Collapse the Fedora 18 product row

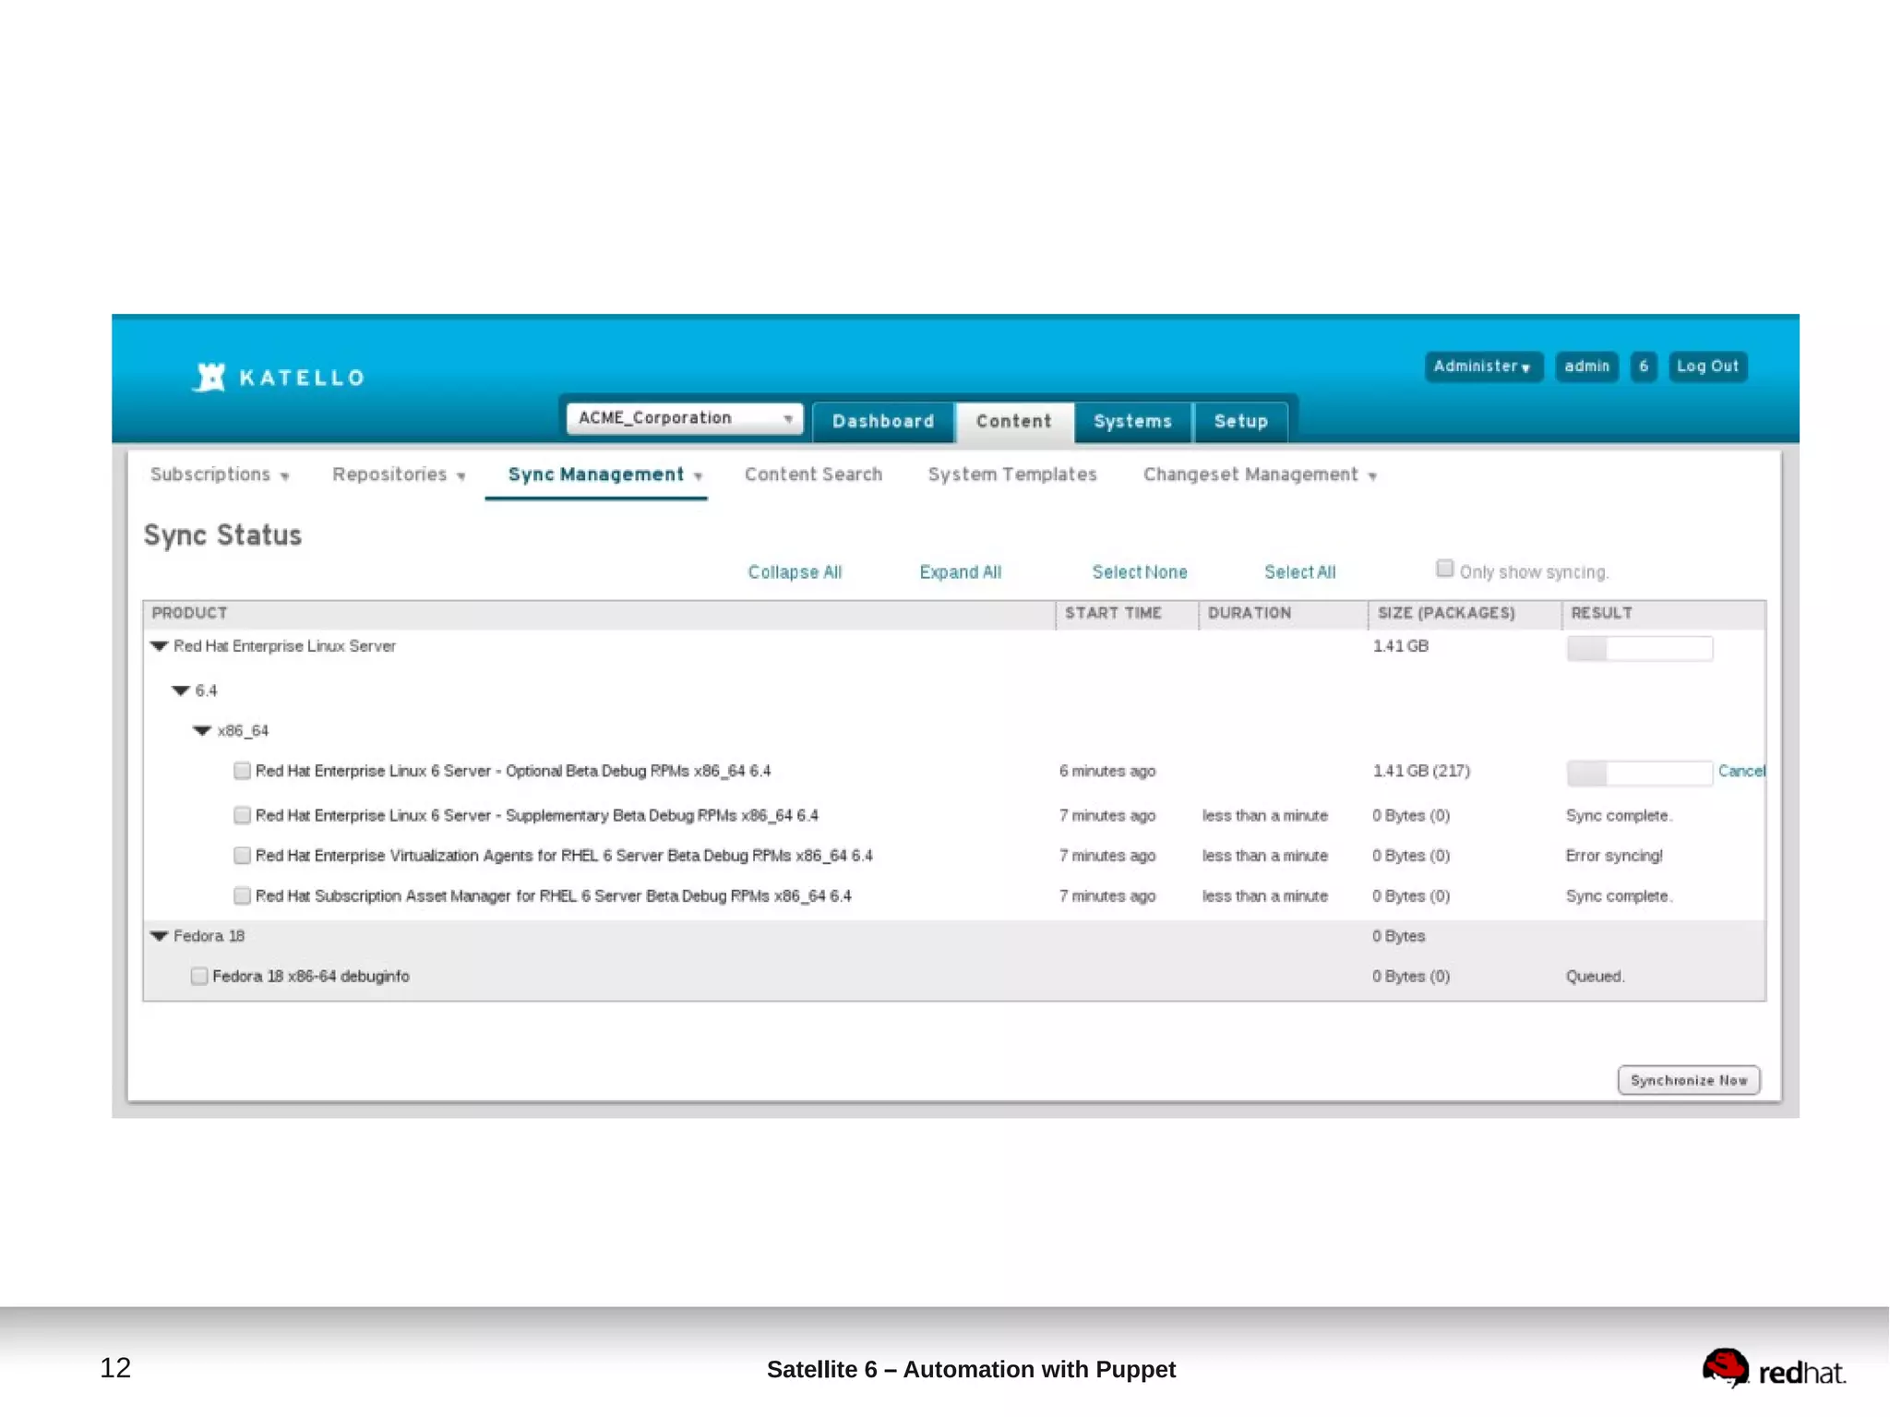tap(159, 936)
